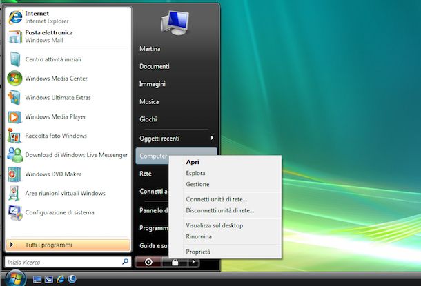Click the computer user picture icon
The height and width of the screenshot is (286, 421).
175,23
